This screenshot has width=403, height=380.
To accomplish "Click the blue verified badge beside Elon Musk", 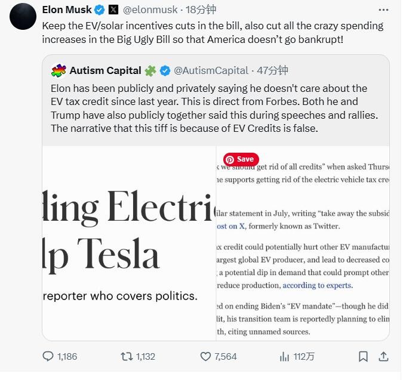I will coord(100,10).
